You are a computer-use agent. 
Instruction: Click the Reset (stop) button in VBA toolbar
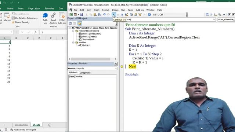coord(122,15)
